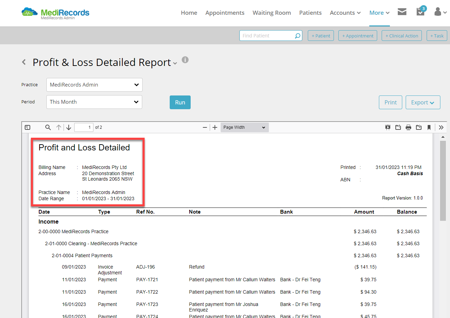Viewport: 450px width, 318px height.
Task: Expand the Accounts menu
Action: [x=345, y=13]
